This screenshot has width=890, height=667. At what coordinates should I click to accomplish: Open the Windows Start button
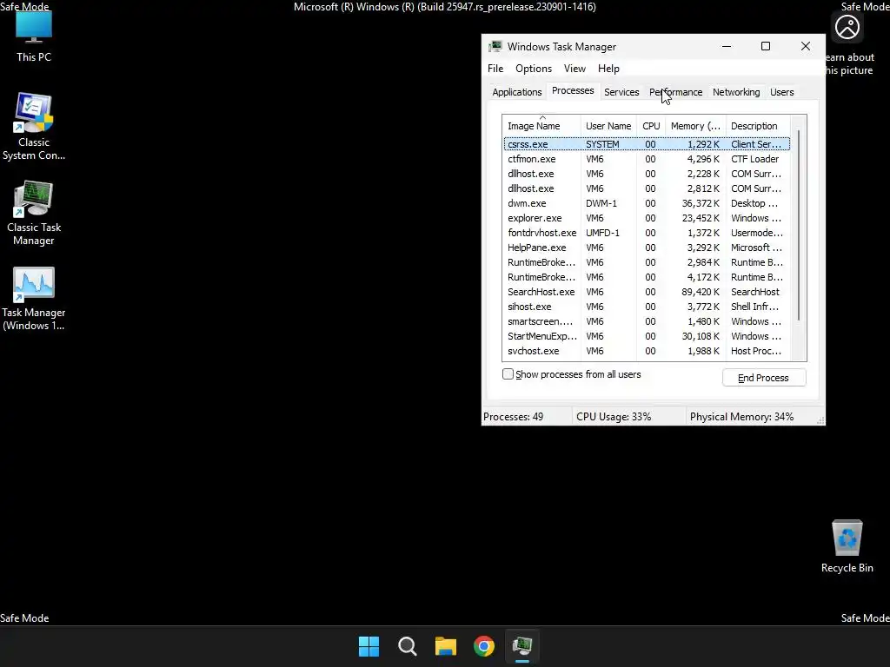369,646
